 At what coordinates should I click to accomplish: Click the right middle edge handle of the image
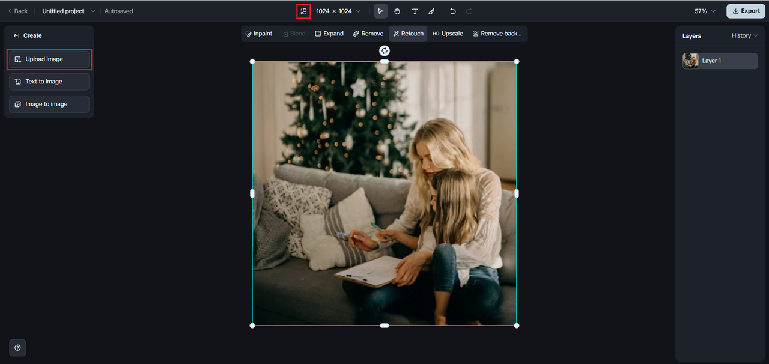pos(517,193)
